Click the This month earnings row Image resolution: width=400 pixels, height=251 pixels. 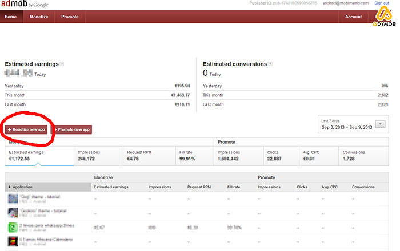coord(97,95)
